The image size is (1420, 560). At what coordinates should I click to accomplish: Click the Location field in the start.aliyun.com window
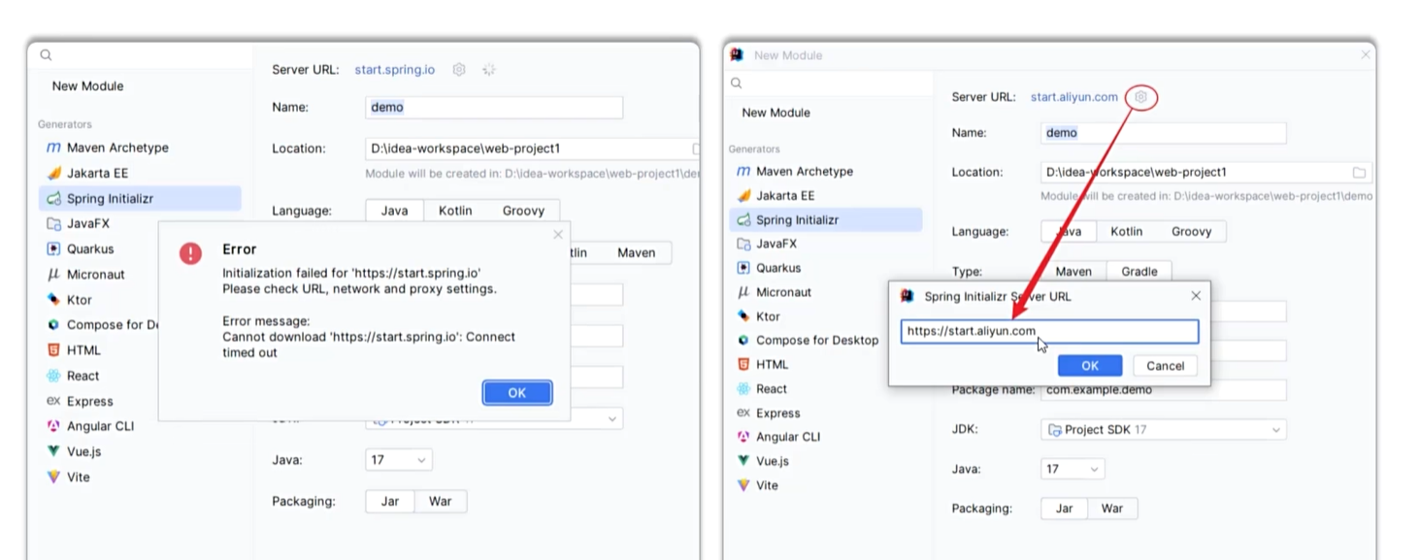click(x=1206, y=173)
